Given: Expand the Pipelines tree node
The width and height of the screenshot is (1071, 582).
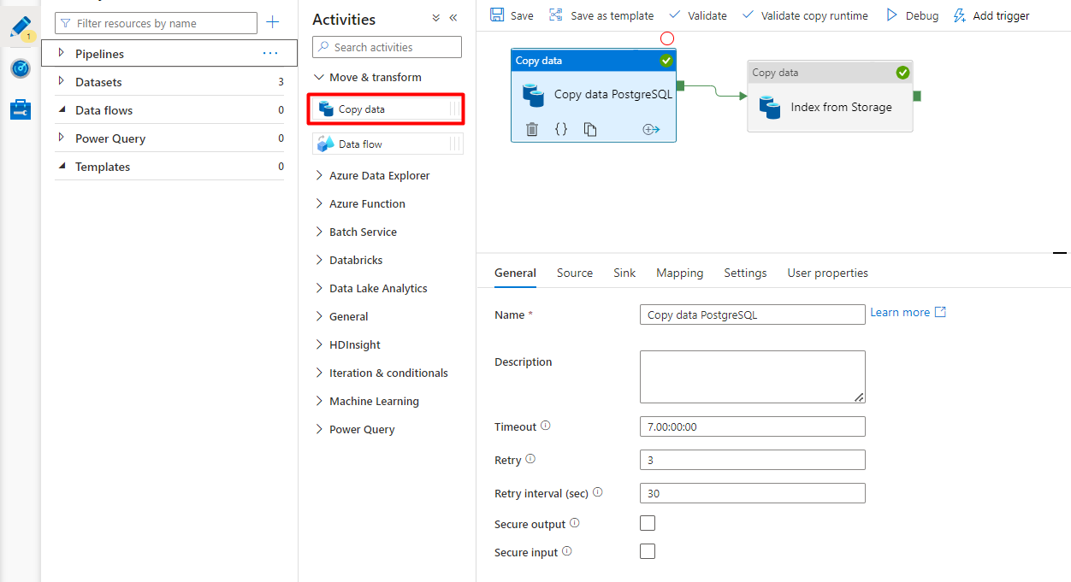Looking at the screenshot, I should 61,53.
